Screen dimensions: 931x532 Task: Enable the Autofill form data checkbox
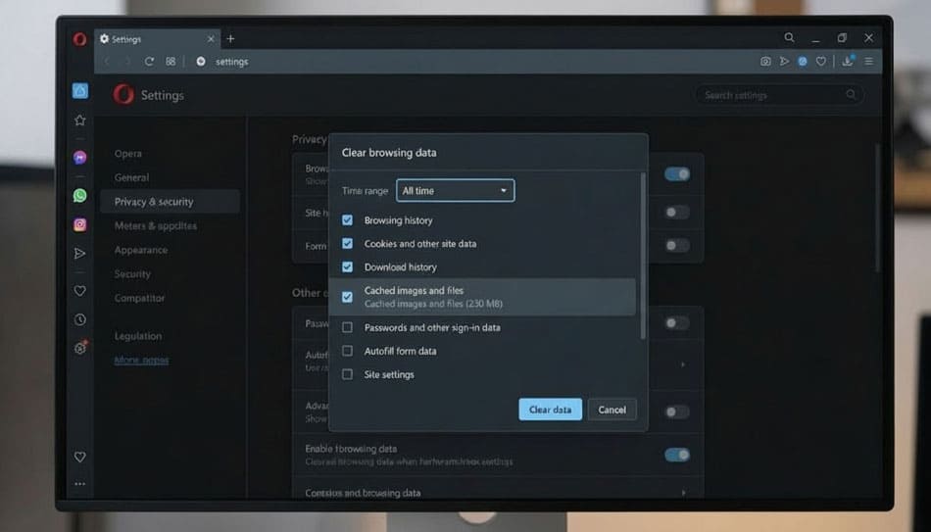pos(347,351)
